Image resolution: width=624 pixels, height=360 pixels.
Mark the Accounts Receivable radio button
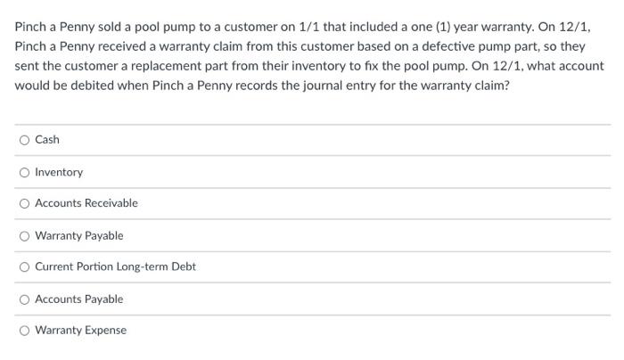[25, 204]
